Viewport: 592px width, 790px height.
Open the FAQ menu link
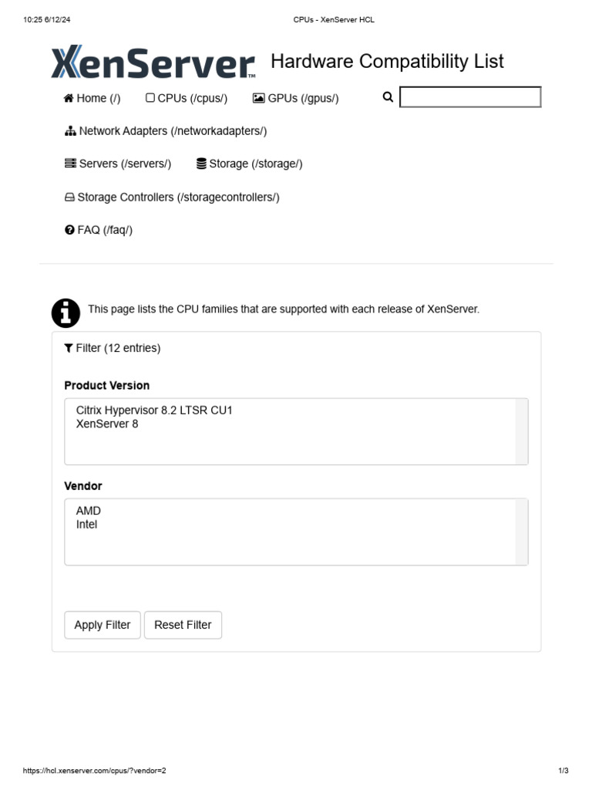(105, 230)
